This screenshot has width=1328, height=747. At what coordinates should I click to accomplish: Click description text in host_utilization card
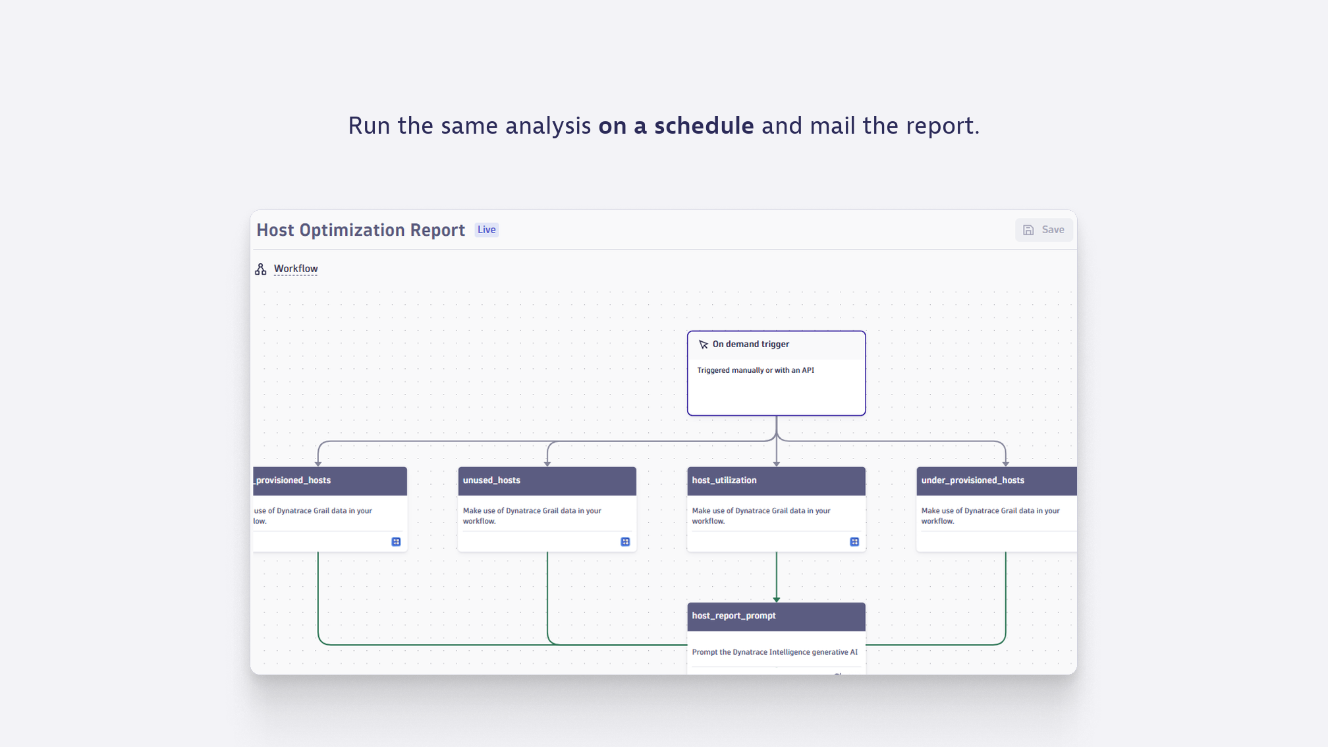click(x=761, y=516)
